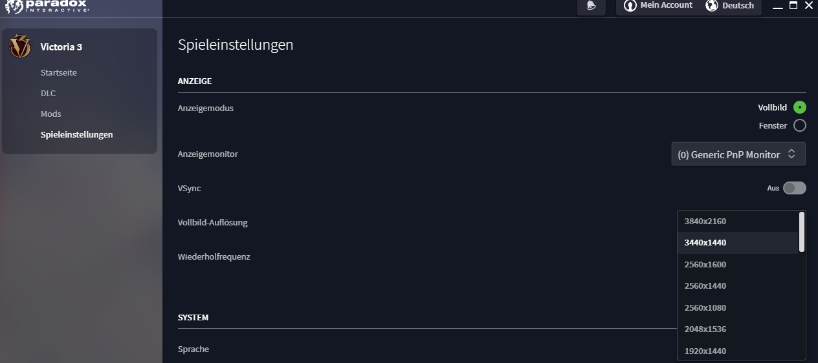Screen dimensions: 818x363
Task: Open Startseite in the sidebar
Action: 59,73
